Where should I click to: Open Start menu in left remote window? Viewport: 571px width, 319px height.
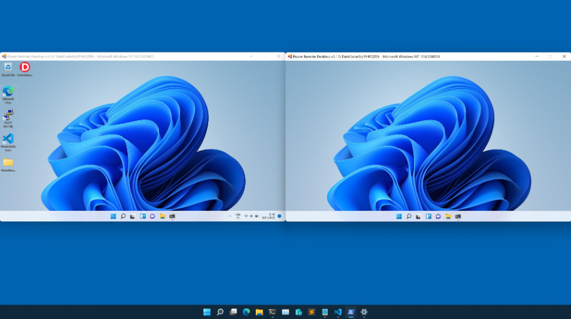pos(113,216)
